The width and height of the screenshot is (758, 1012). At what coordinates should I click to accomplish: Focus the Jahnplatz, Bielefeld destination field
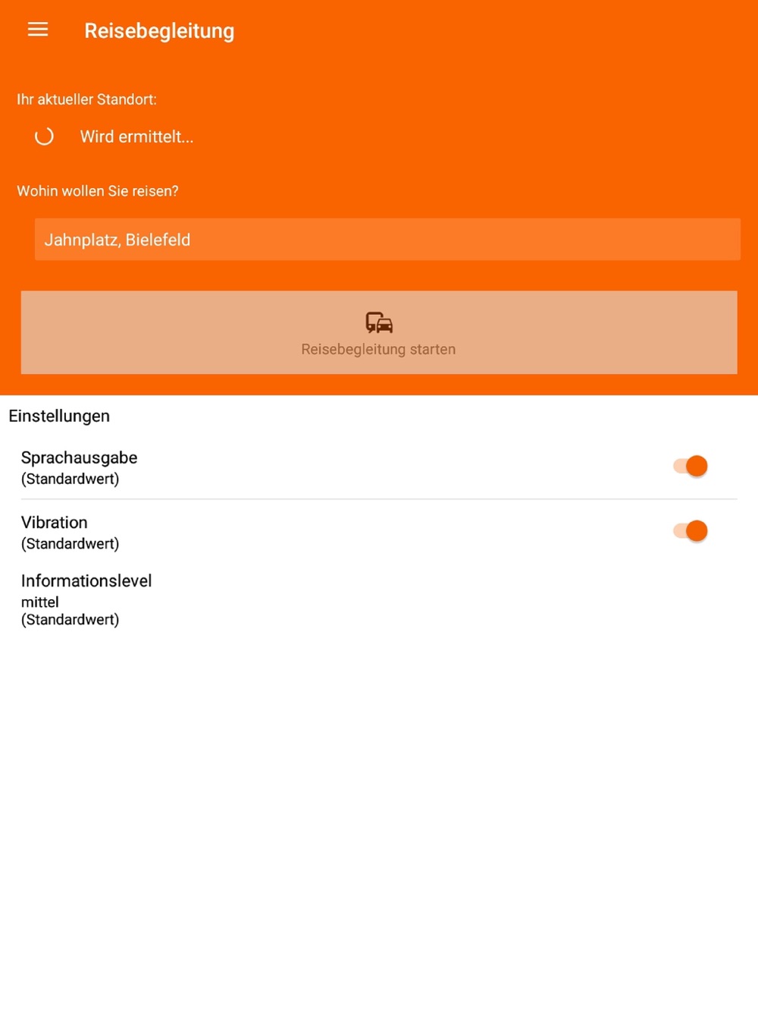point(387,240)
